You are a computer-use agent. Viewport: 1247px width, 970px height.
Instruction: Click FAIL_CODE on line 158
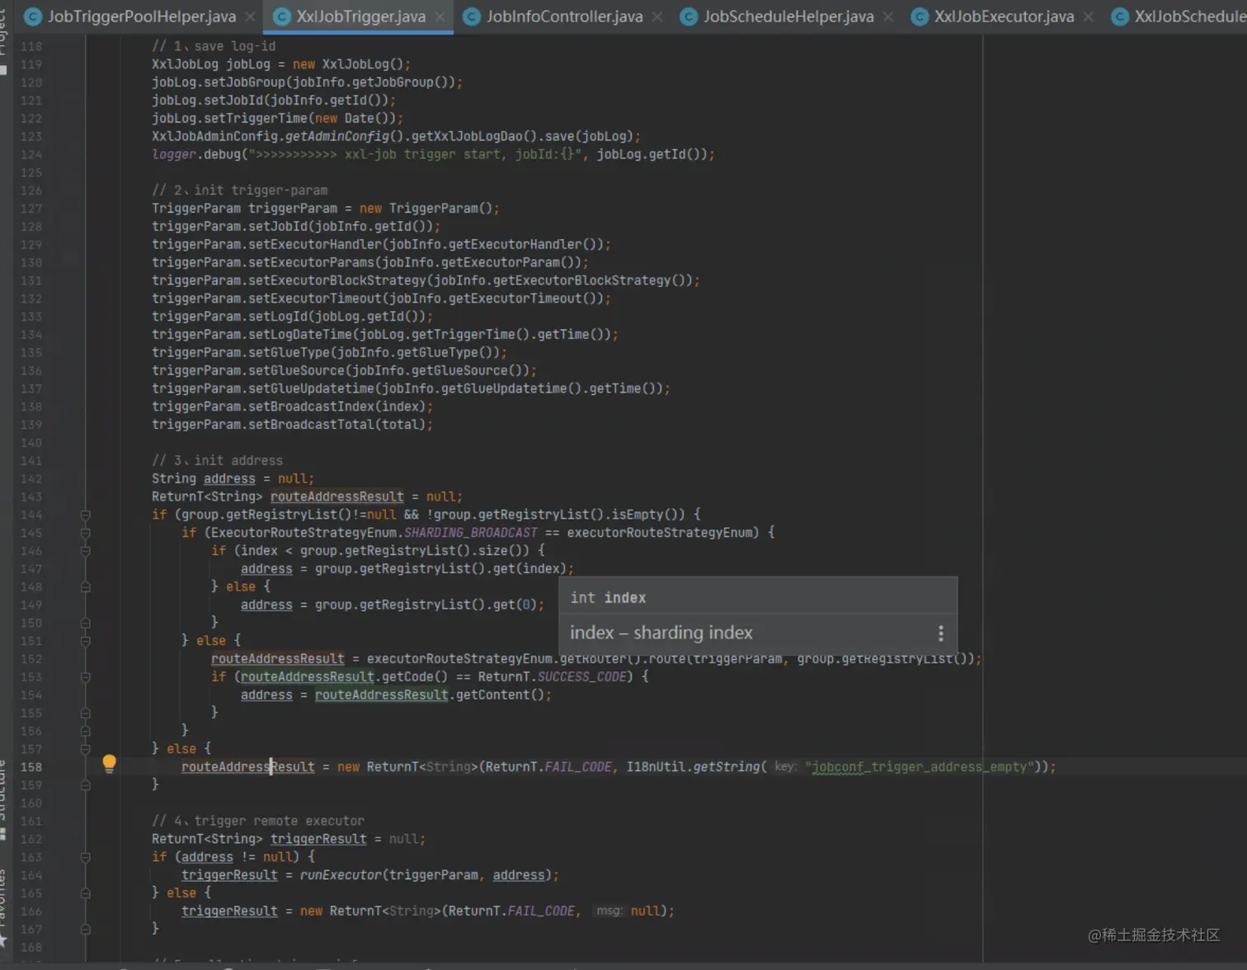(578, 767)
